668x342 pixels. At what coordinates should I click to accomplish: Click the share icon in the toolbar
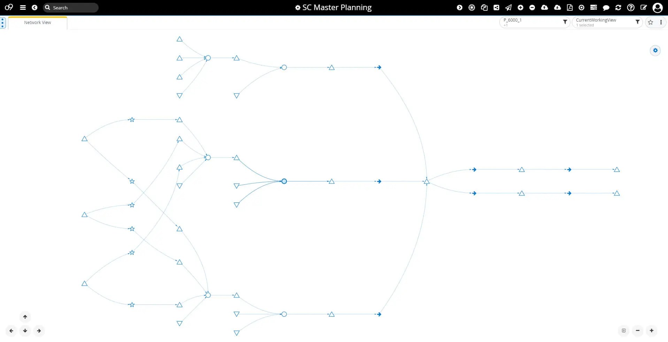pyautogui.click(x=496, y=7)
